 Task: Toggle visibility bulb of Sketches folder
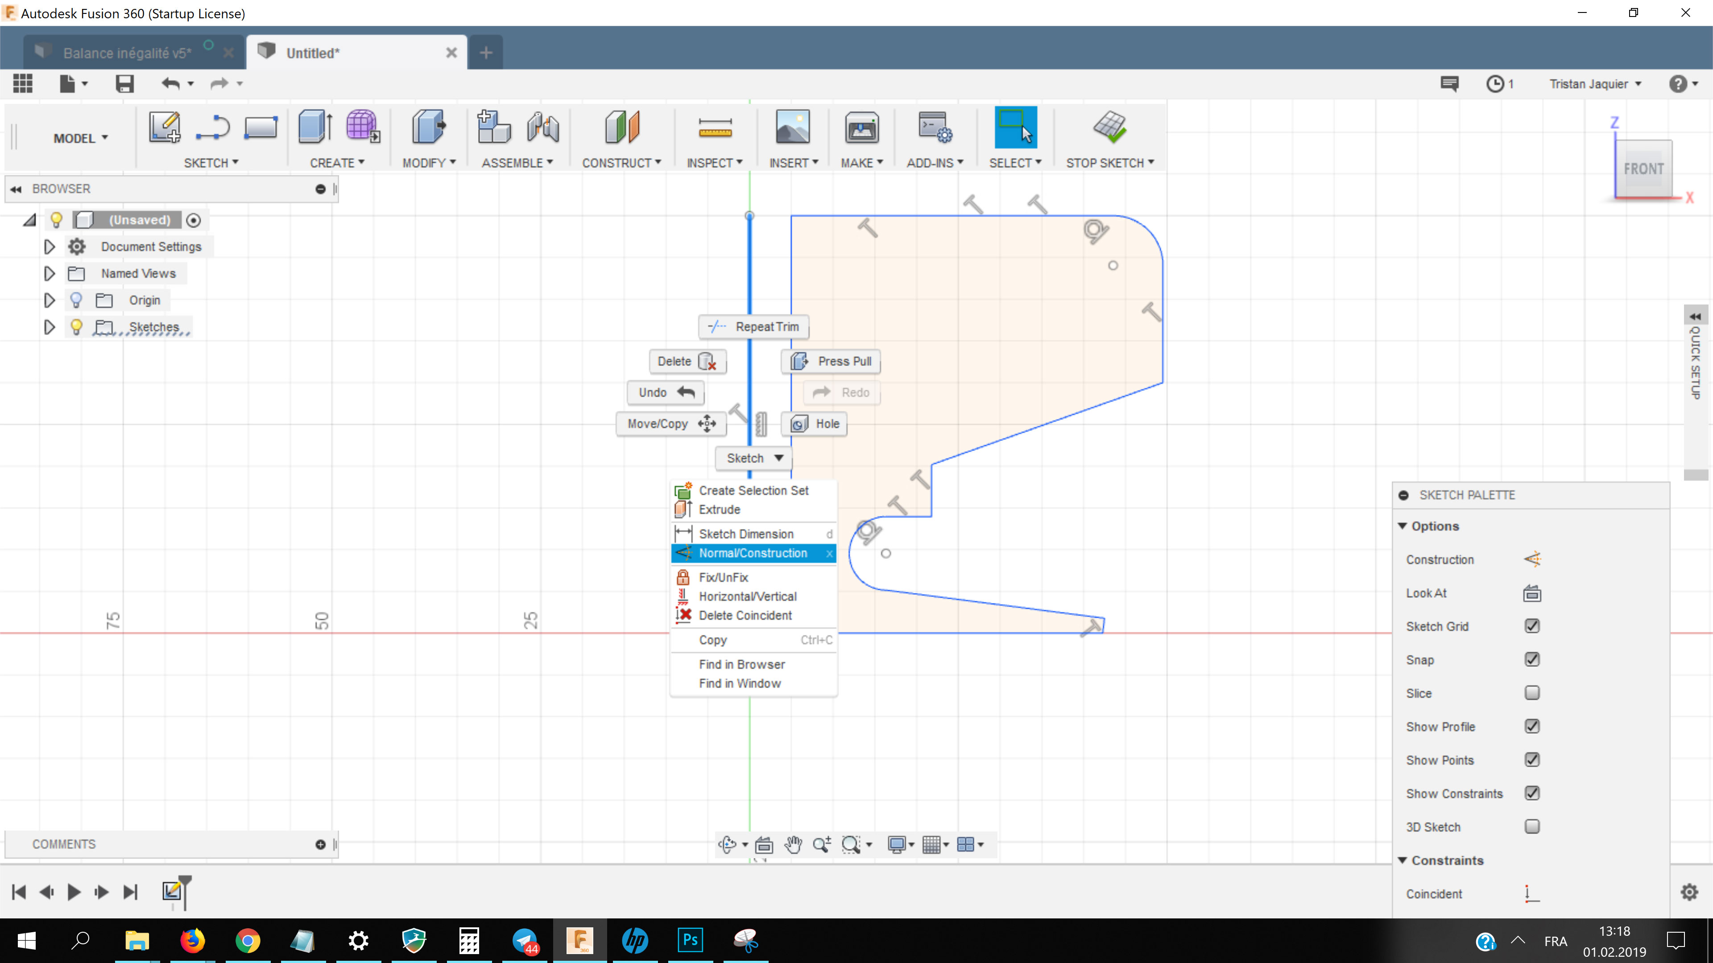pyautogui.click(x=76, y=327)
